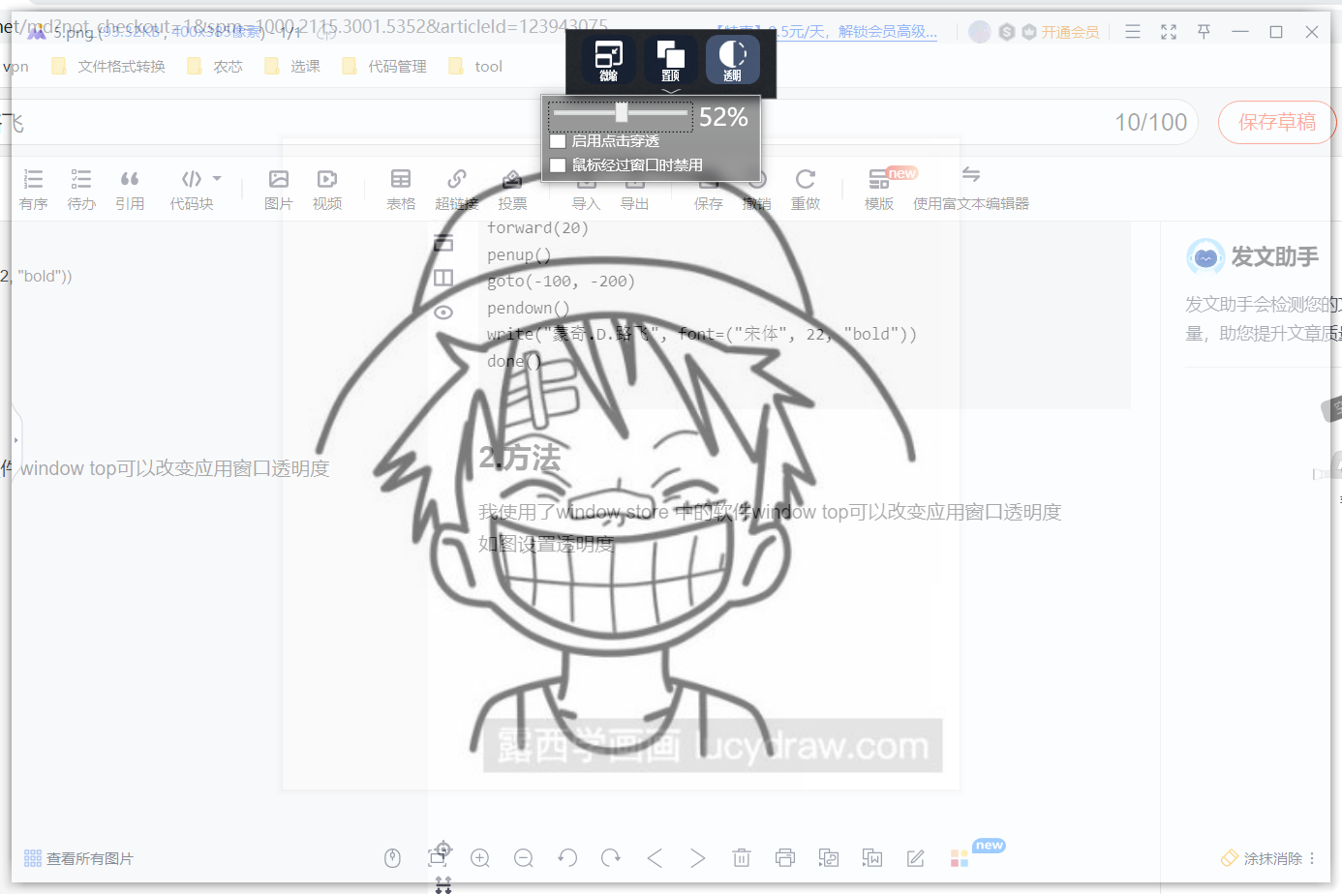
Task: Click the title input field showing 10/100
Action: pyautogui.click(x=600, y=122)
